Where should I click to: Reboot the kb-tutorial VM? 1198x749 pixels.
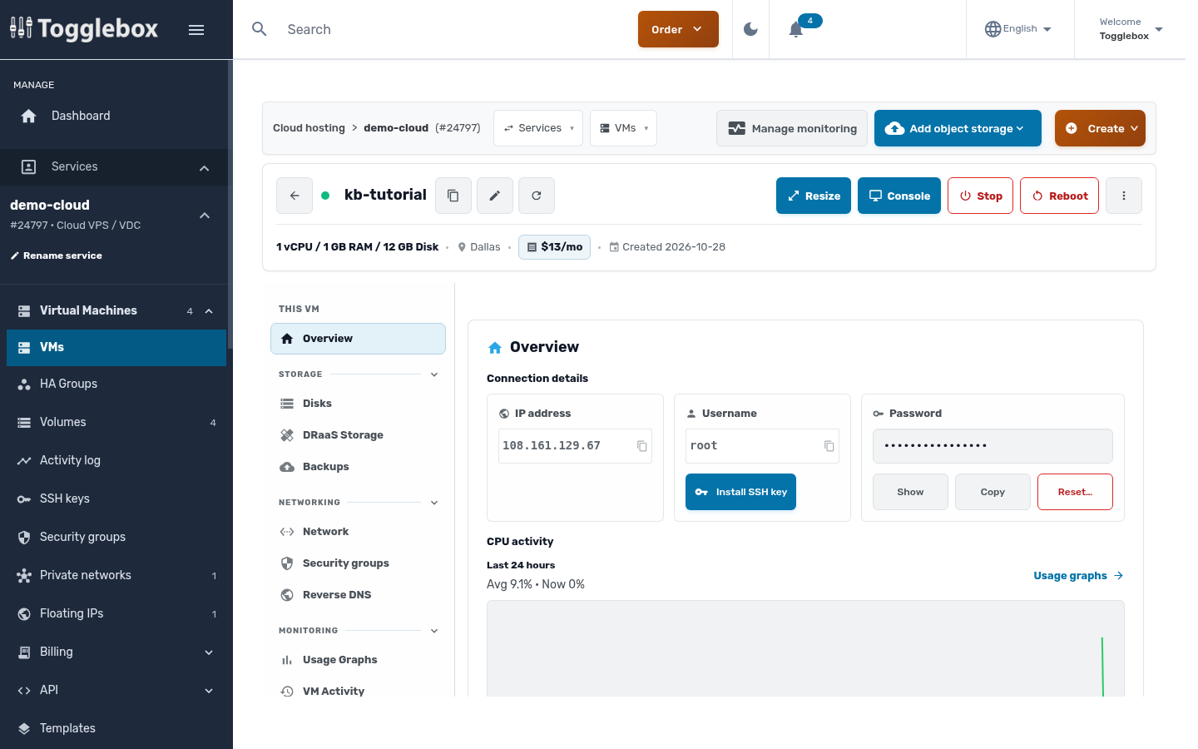pos(1059,196)
